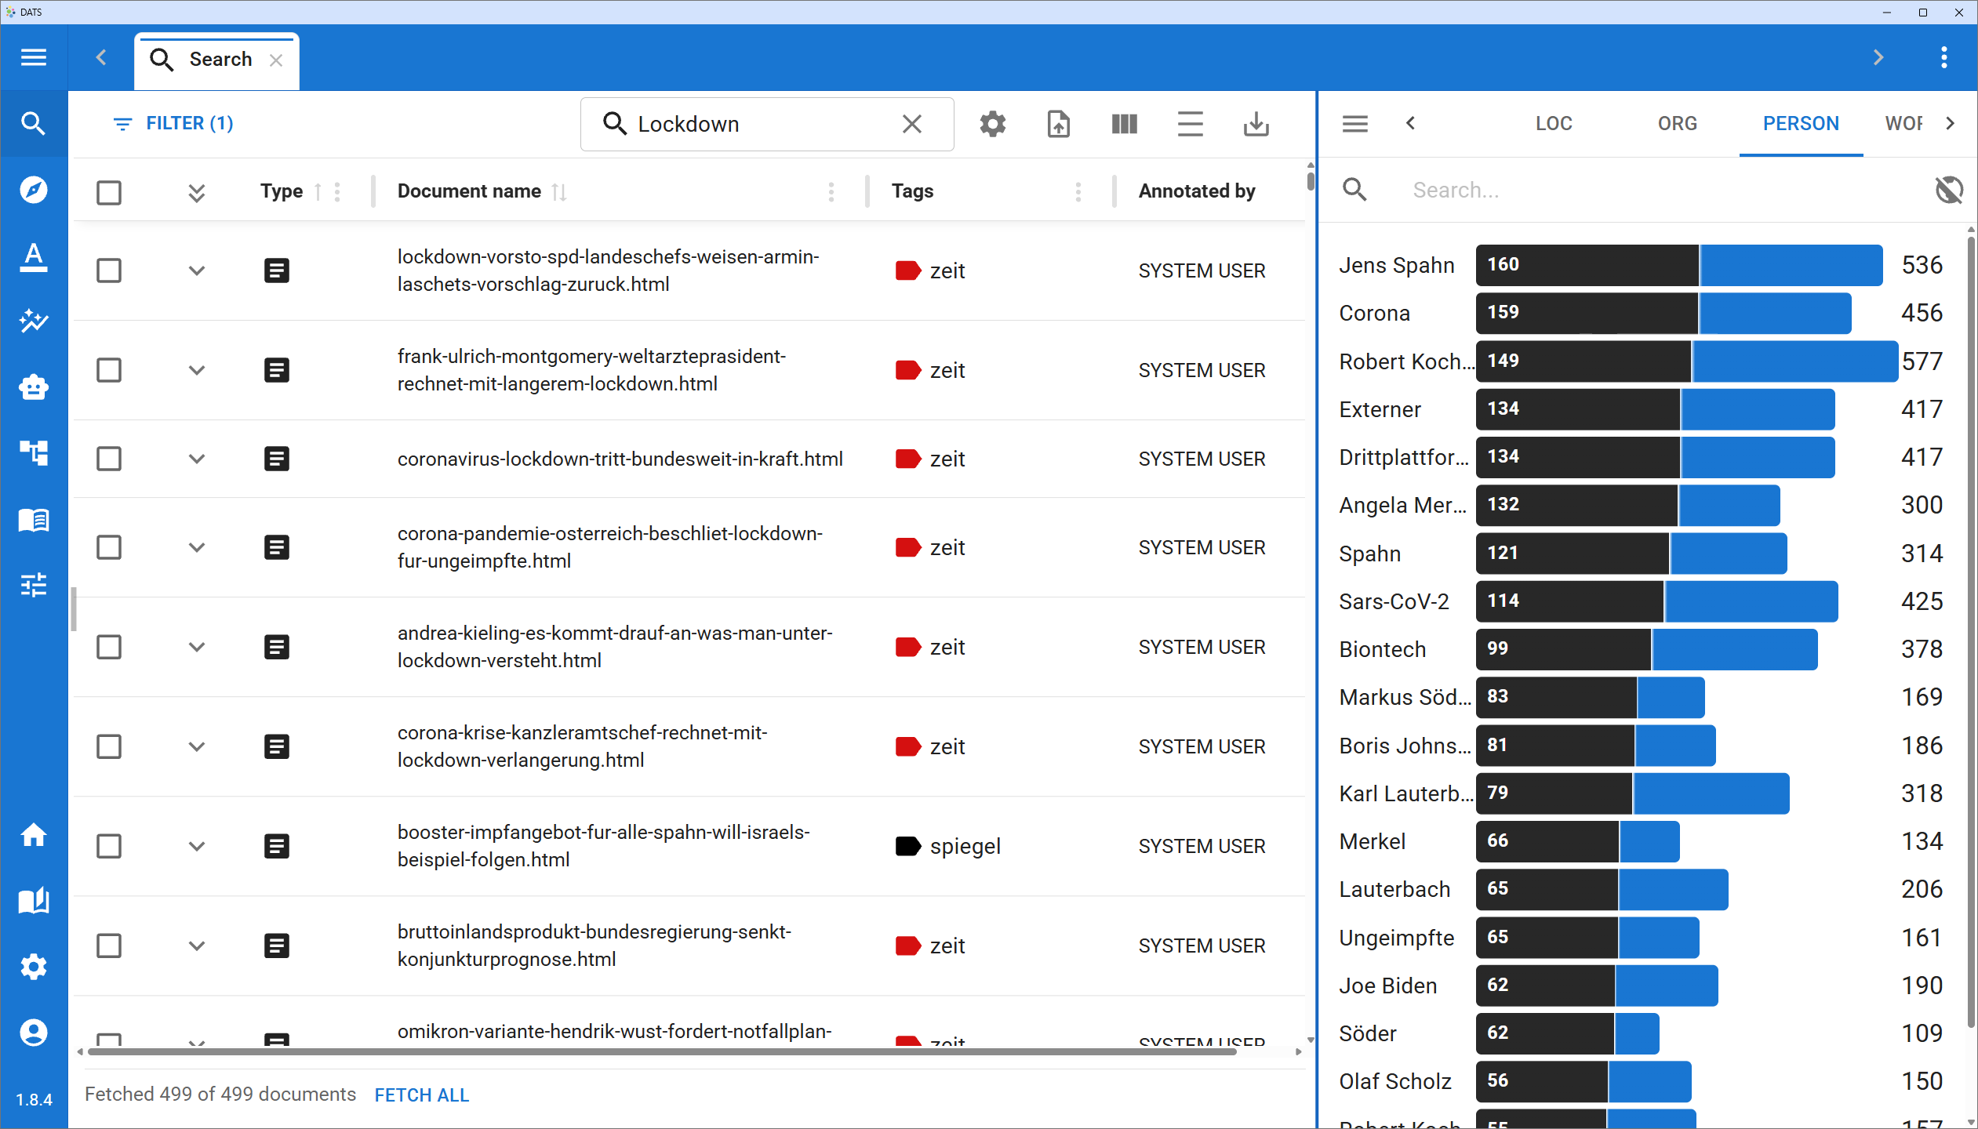Screen dimensions: 1978x1129
Task: Check the bruttoinlandsprodukt document row
Action: coord(109,946)
